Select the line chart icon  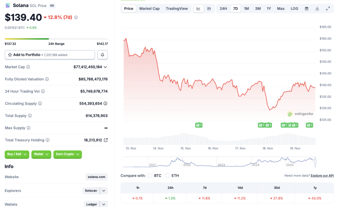coord(198,9)
